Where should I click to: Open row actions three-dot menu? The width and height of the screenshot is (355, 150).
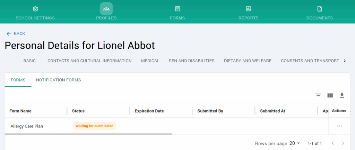coord(339,126)
